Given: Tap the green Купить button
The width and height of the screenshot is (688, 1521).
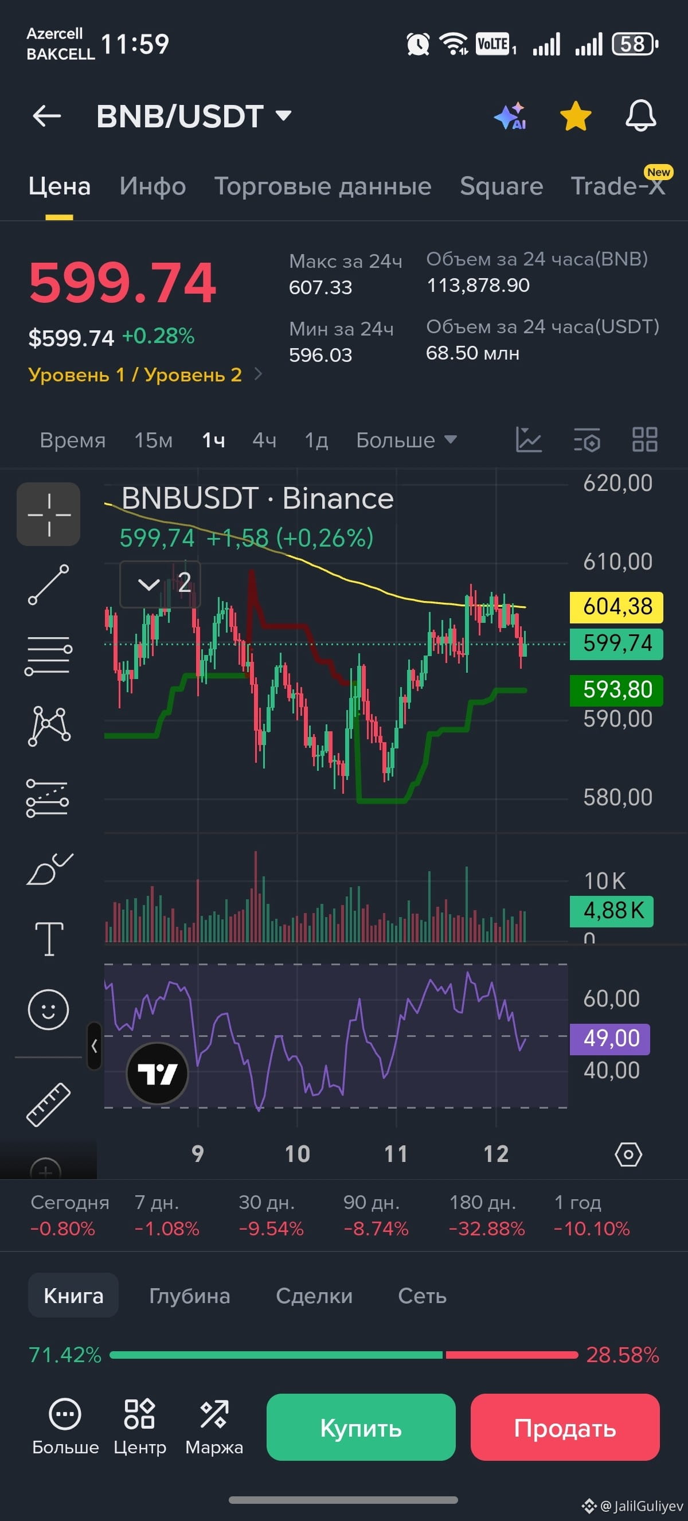Looking at the screenshot, I should tap(361, 1428).
